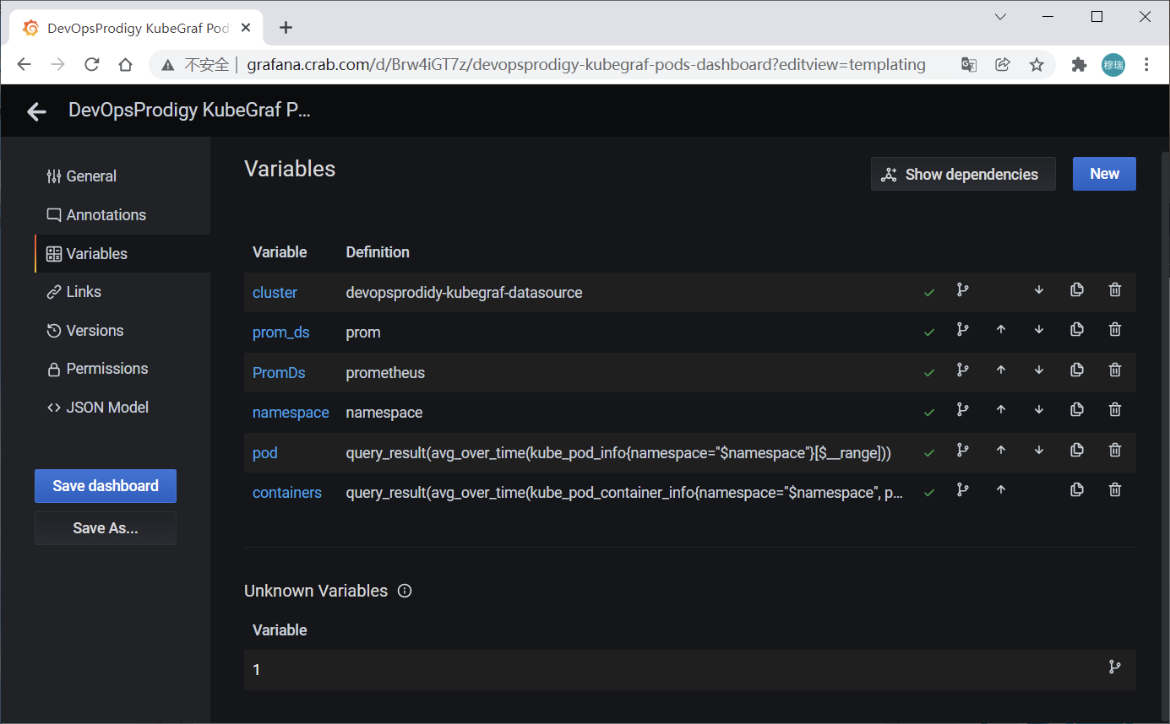Show usages of the cluster variable
Image resolution: width=1170 pixels, height=724 pixels.
coord(962,290)
